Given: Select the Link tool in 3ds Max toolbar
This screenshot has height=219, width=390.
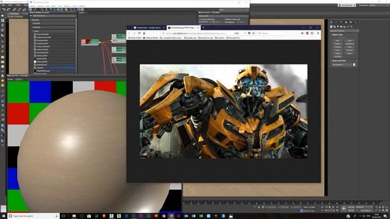Looking at the screenshot, I should (14, 10).
